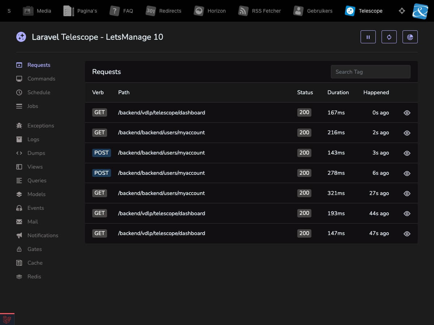Open the Gebruikers user icon

[x=298, y=11]
